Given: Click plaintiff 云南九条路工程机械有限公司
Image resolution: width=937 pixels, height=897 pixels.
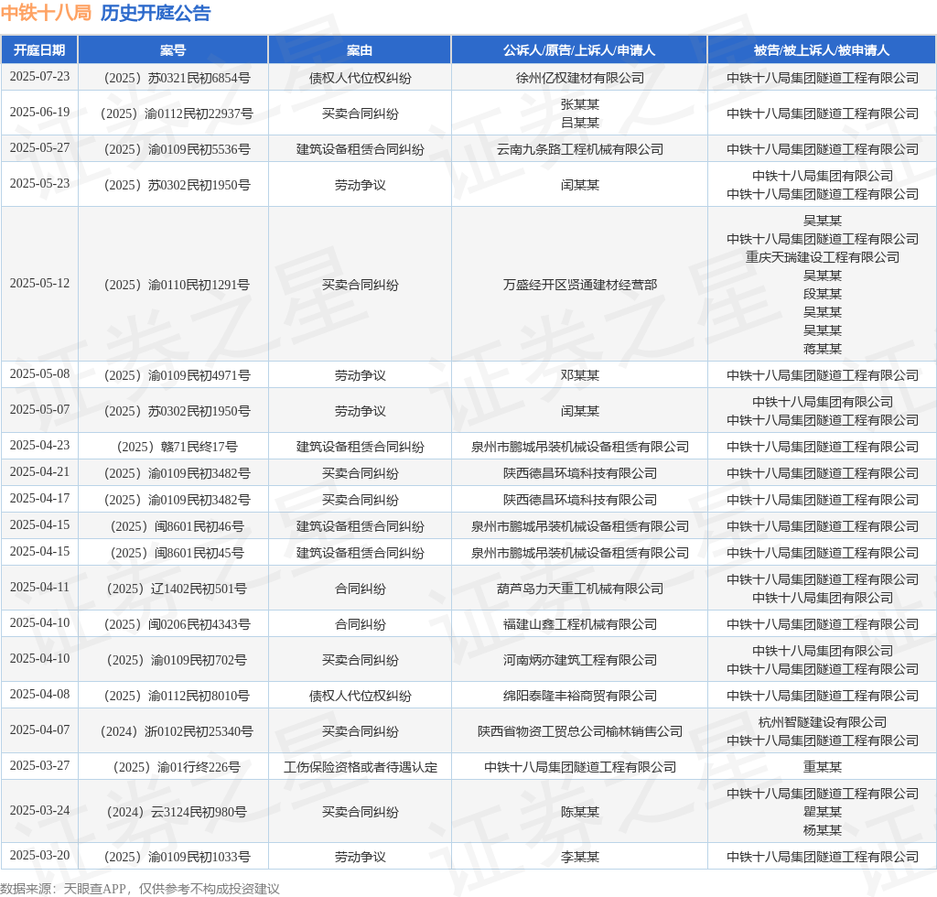Looking at the screenshot, I should click(x=579, y=149).
